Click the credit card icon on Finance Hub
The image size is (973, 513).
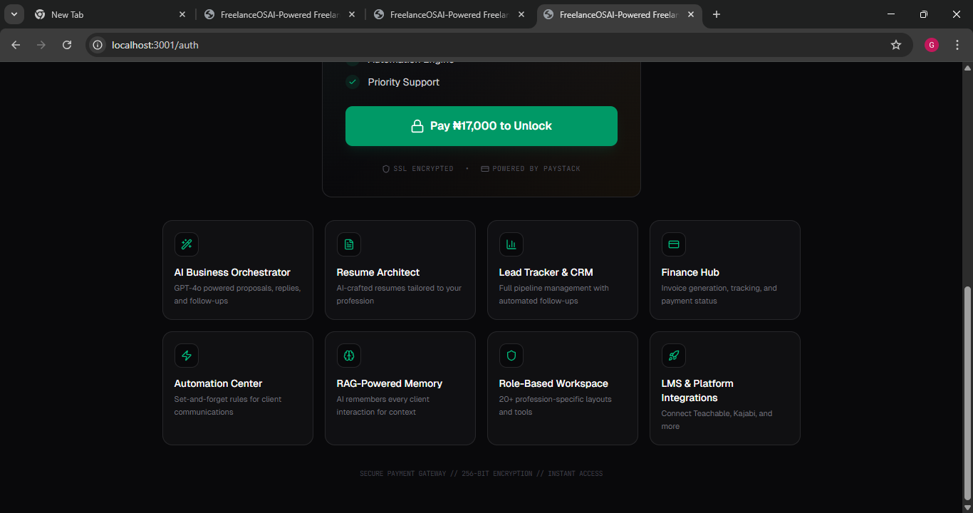pyautogui.click(x=674, y=244)
